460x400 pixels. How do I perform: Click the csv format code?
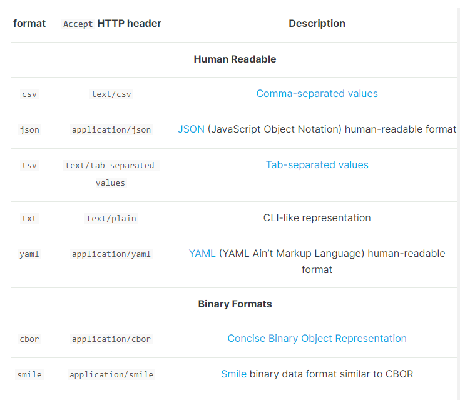pos(29,94)
